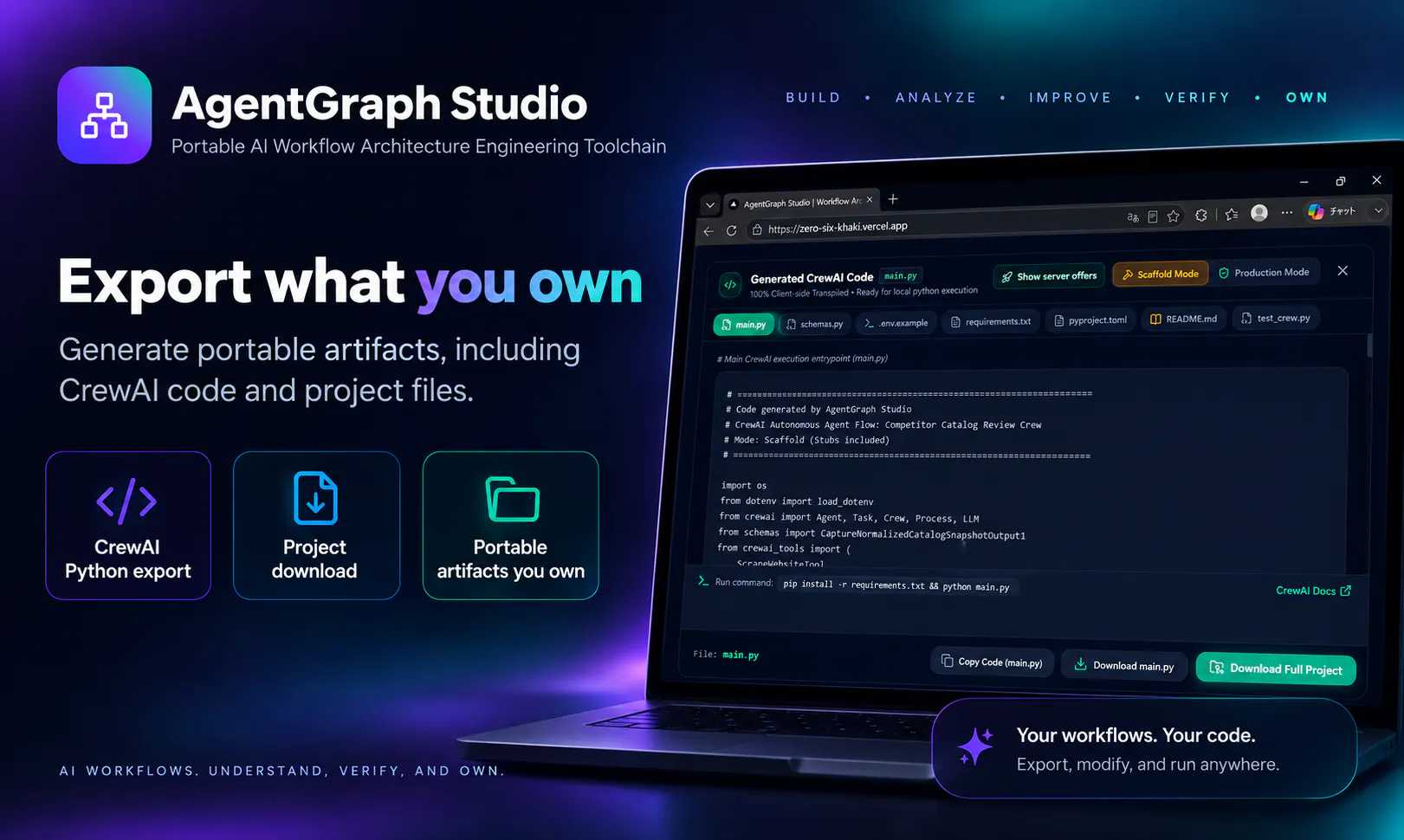Open the browser tab list chevron
The height and width of the screenshot is (840, 1404).
(710, 205)
